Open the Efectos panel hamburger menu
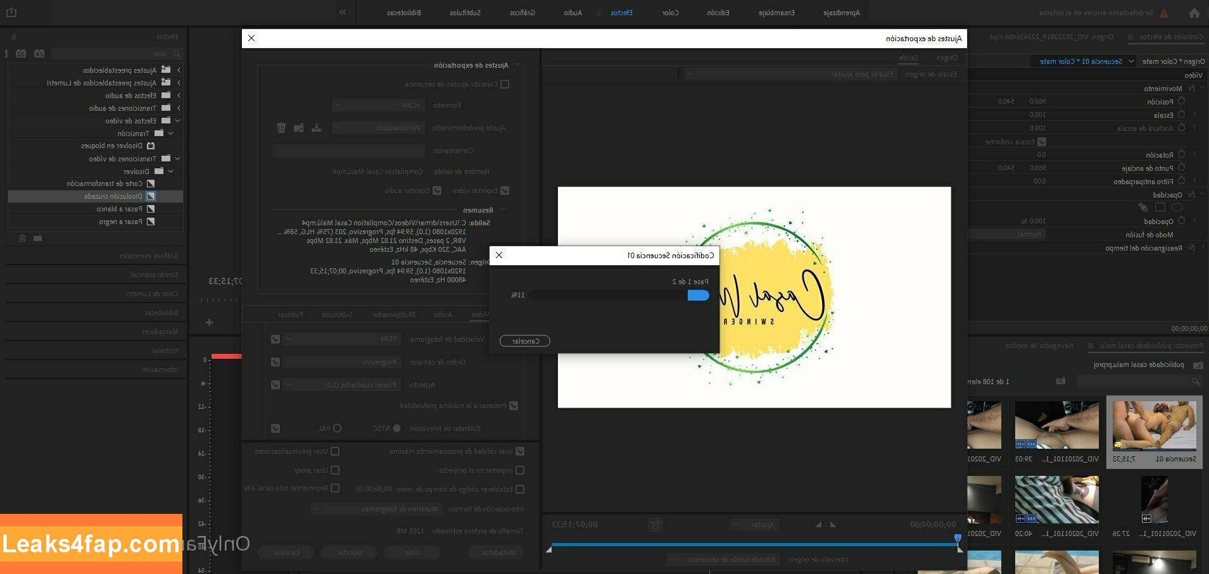 [14, 37]
